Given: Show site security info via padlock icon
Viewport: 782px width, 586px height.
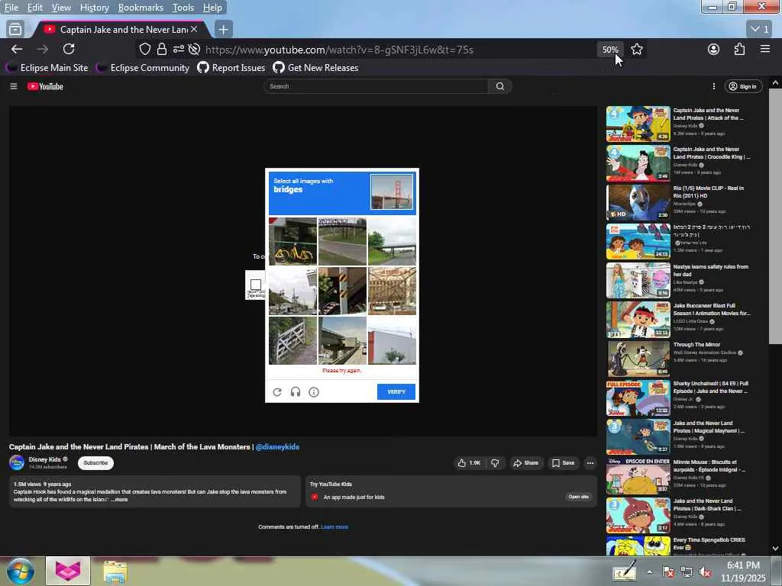Looking at the screenshot, I should click(x=162, y=49).
